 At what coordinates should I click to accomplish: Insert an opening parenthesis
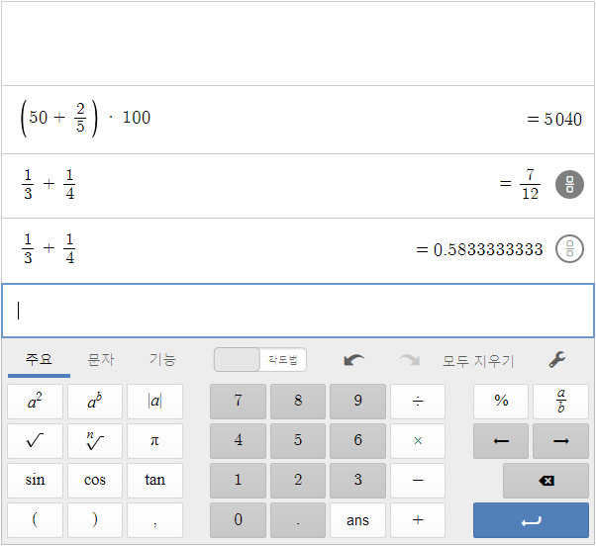(x=35, y=520)
